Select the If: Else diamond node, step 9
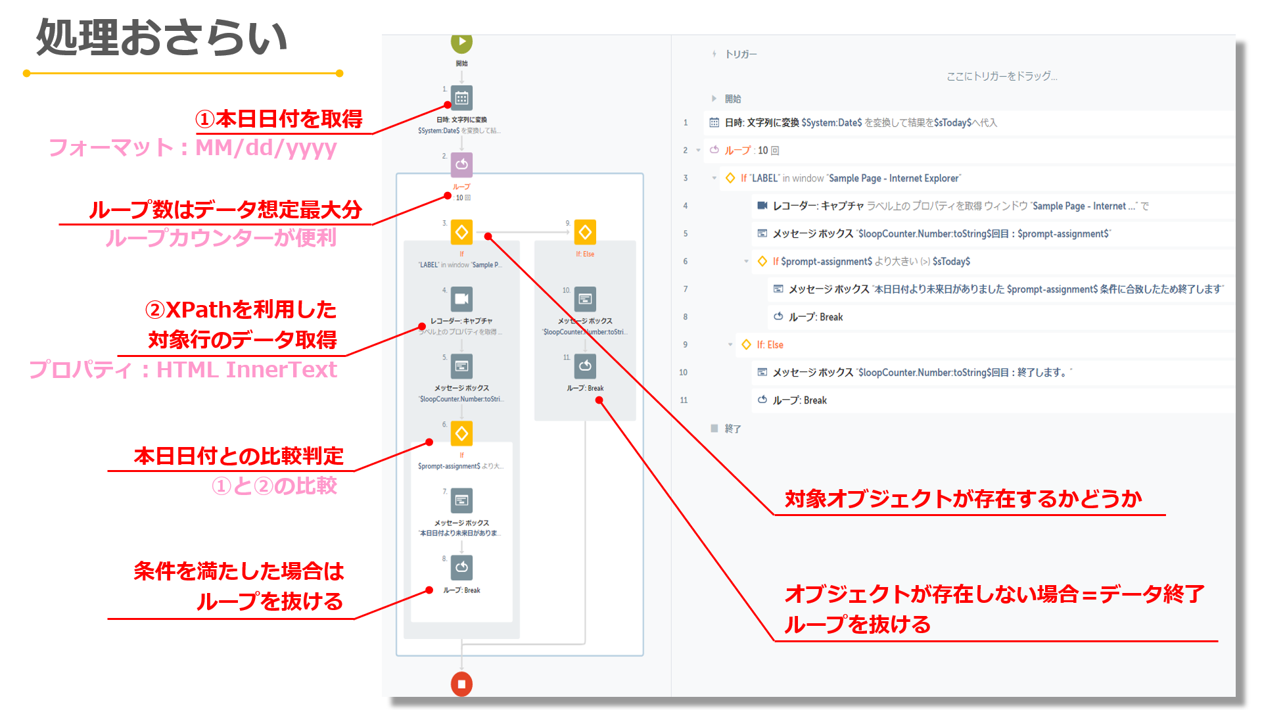 click(x=585, y=232)
